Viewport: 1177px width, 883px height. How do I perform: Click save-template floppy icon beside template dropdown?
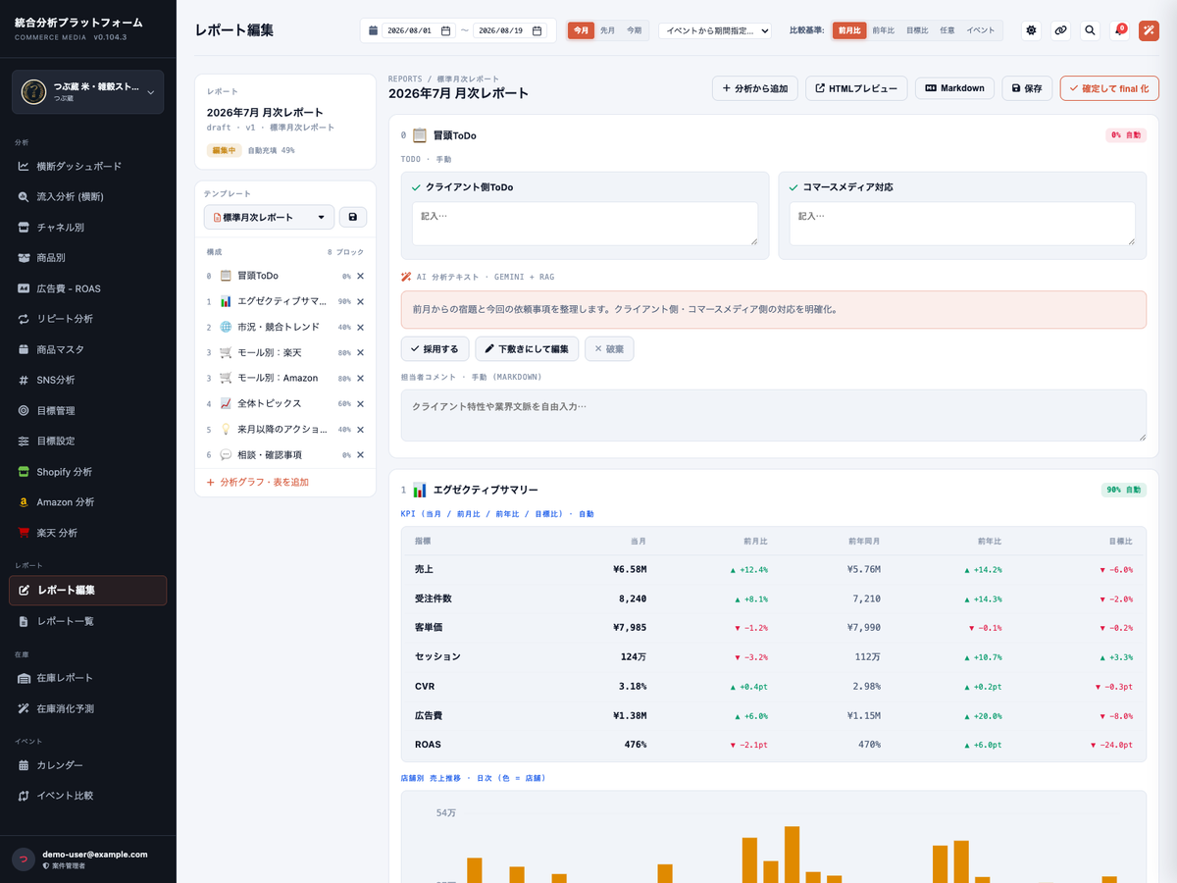click(353, 217)
